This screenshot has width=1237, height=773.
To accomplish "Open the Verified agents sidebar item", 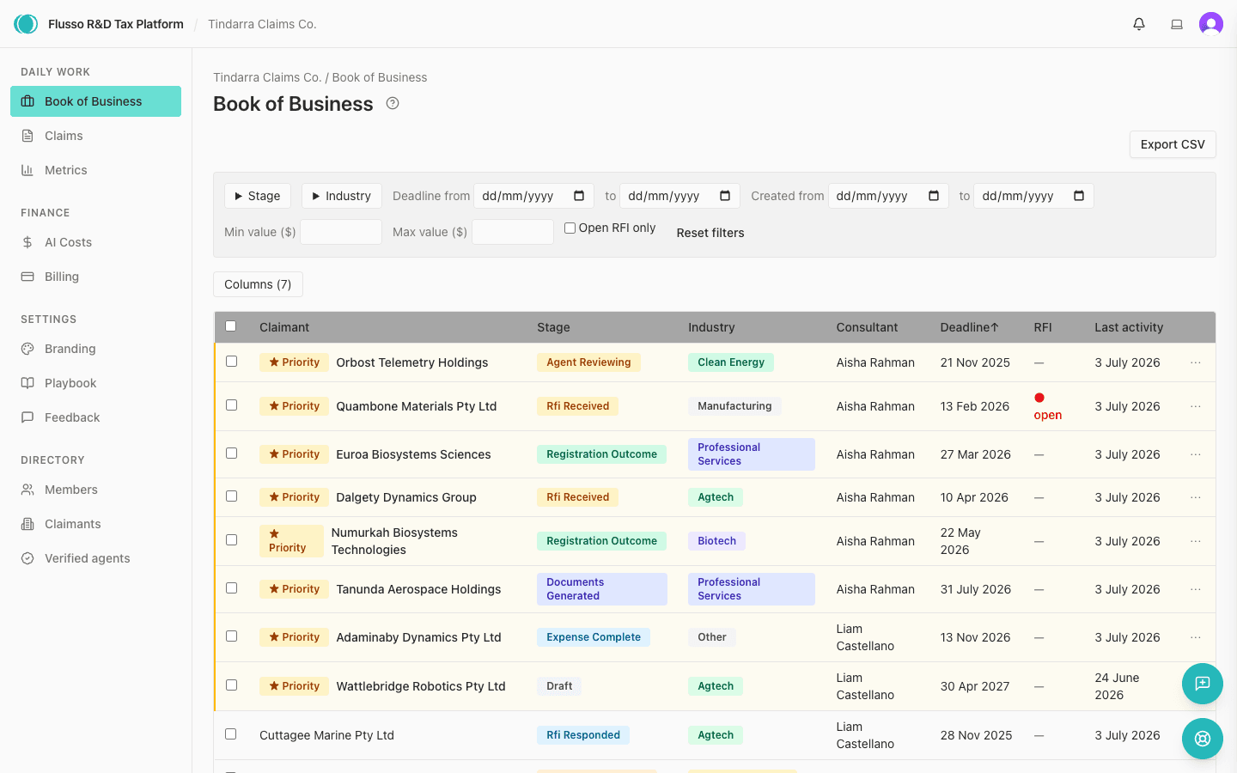I will [95, 558].
